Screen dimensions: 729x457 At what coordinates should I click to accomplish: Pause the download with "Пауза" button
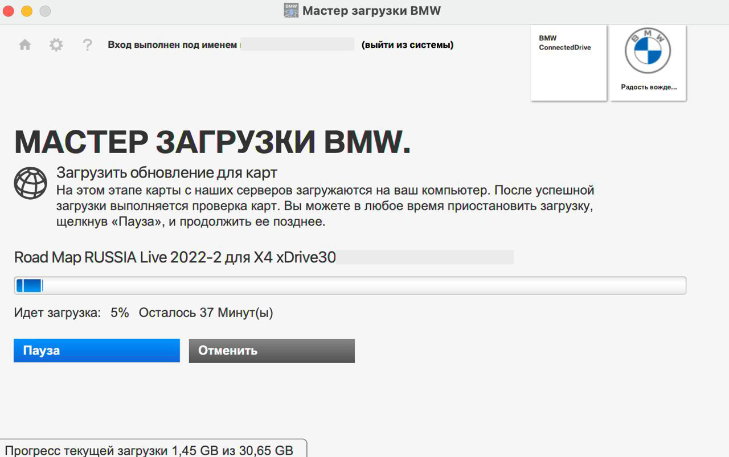97,351
